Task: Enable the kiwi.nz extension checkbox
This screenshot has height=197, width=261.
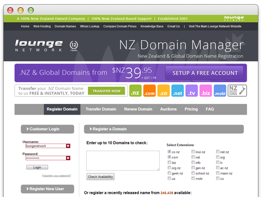Action: click(193, 152)
